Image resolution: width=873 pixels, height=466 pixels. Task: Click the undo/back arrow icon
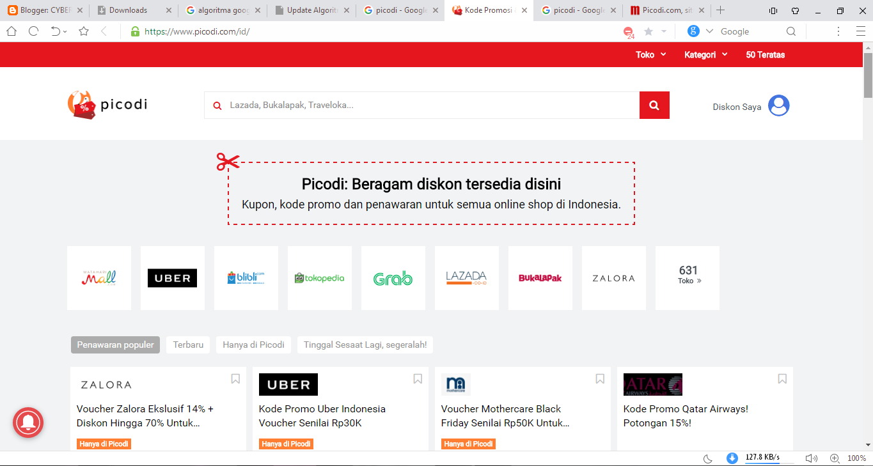56,31
